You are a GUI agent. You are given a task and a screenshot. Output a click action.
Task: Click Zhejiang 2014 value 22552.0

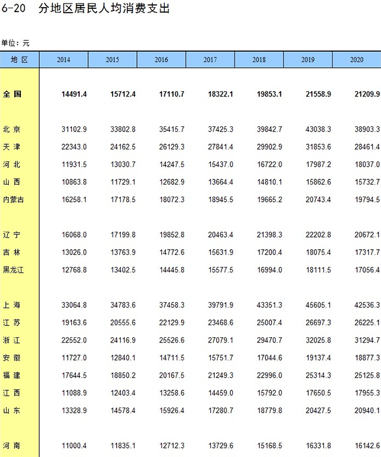74,340
